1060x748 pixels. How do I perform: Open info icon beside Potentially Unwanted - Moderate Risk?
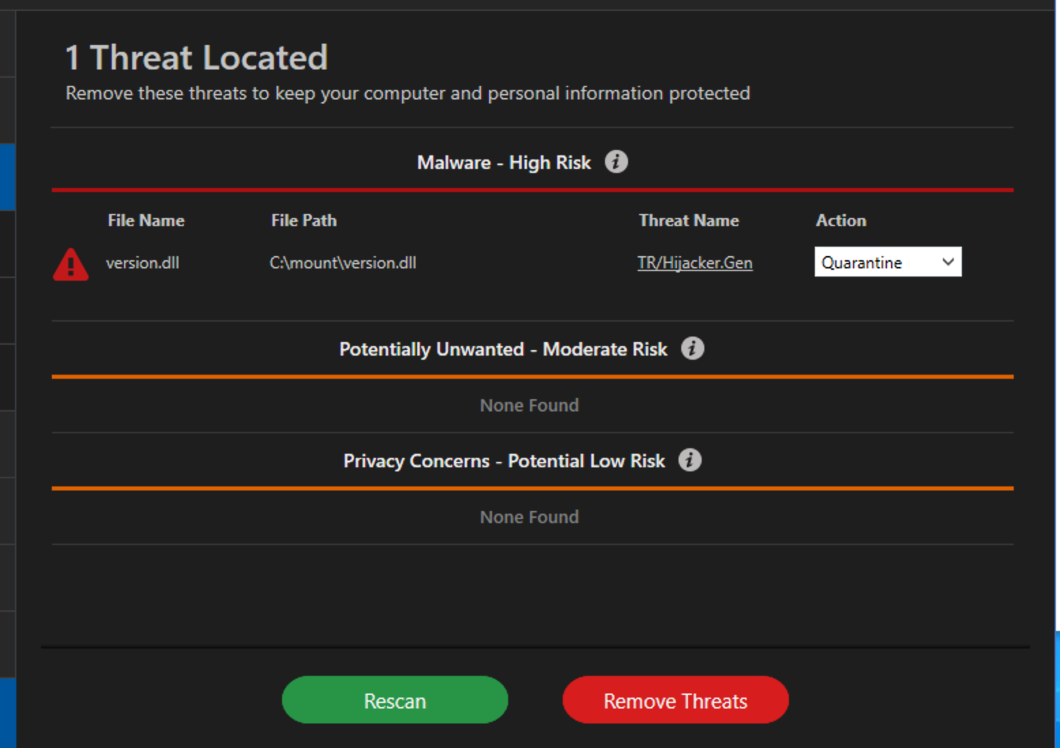click(x=692, y=348)
